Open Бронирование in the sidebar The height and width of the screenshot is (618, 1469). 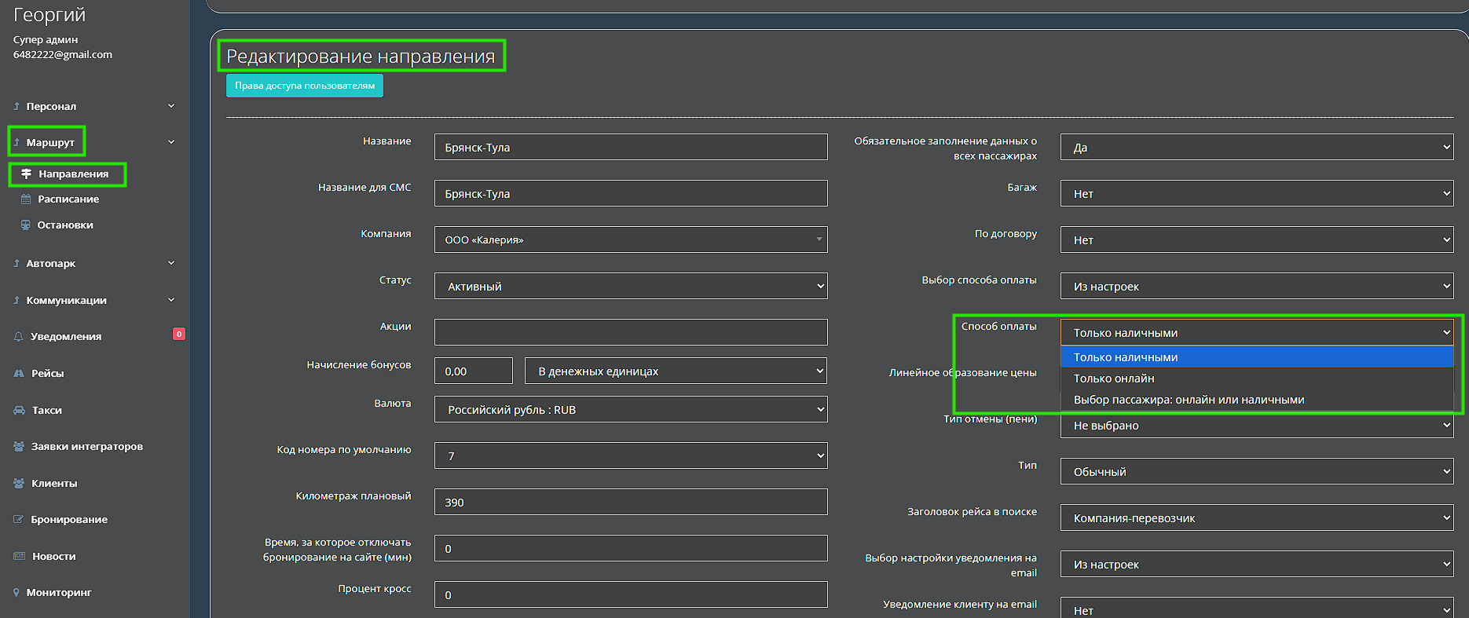69,520
